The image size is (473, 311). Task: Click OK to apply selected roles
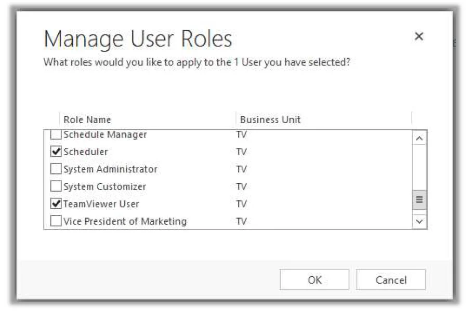click(313, 279)
